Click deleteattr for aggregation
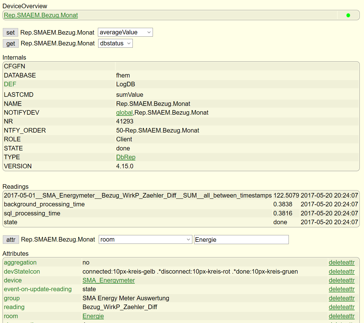364x323 pixels. coord(342,263)
